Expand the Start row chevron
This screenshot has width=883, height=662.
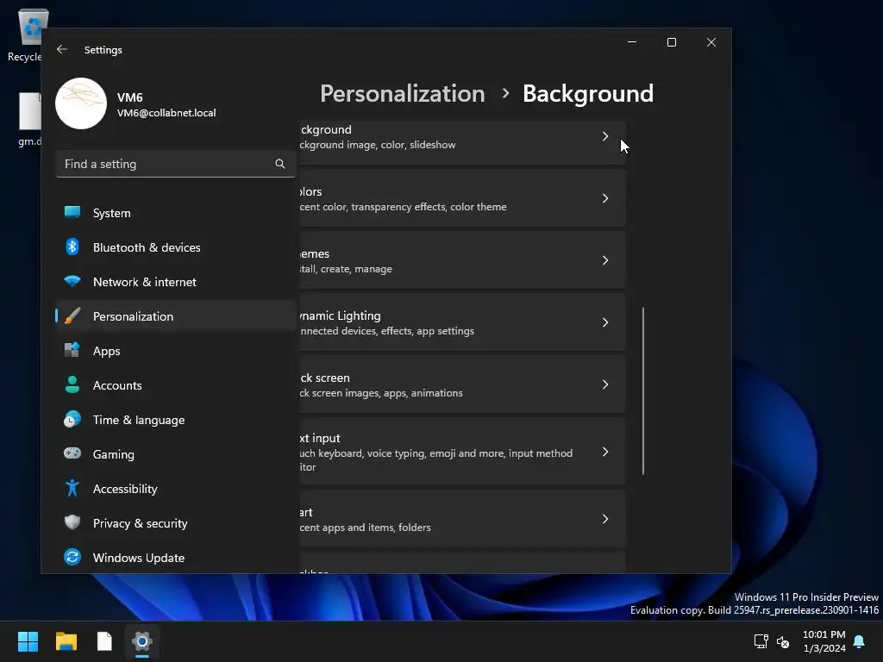(x=604, y=519)
